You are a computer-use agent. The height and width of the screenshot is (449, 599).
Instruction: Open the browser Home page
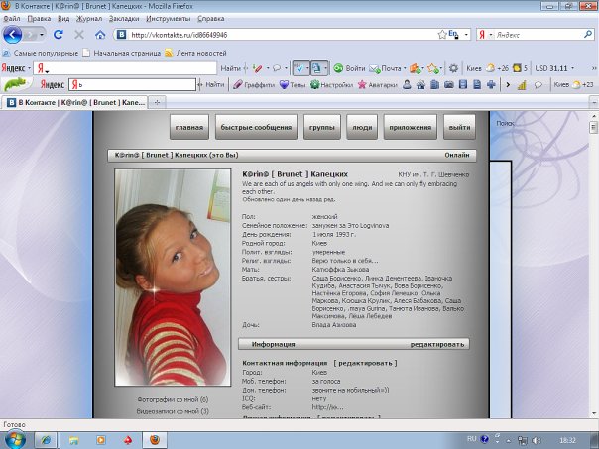click(100, 33)
